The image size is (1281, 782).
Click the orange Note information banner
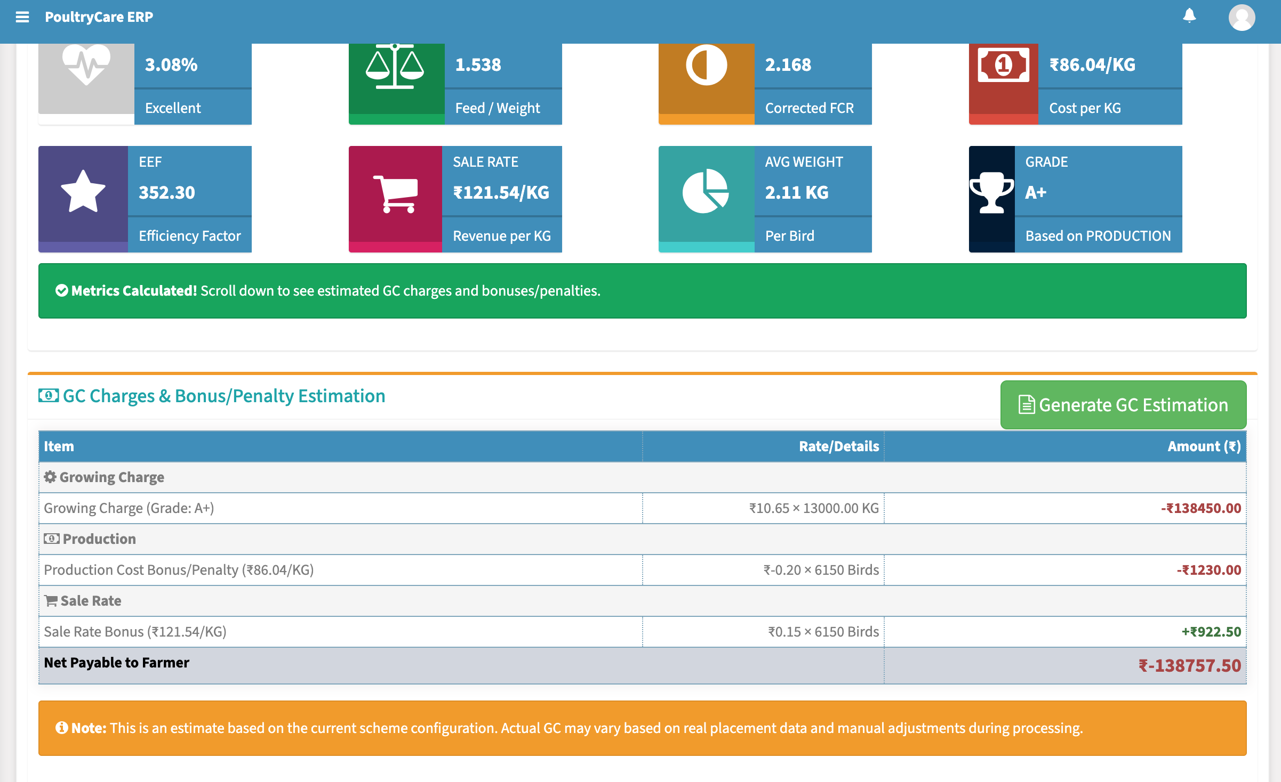[642, 728]
